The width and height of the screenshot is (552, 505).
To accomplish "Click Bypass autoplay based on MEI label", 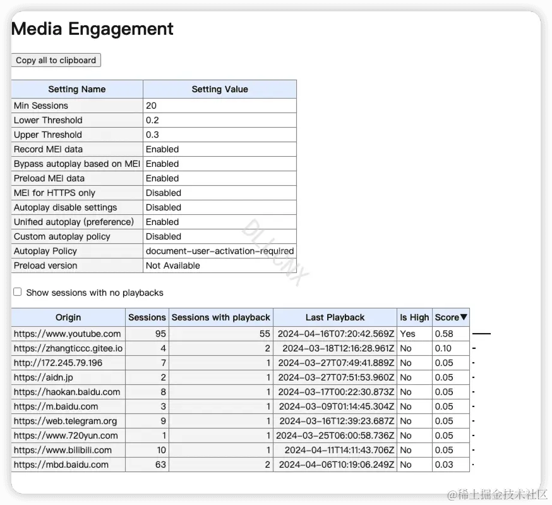I will tap(77, 164).
